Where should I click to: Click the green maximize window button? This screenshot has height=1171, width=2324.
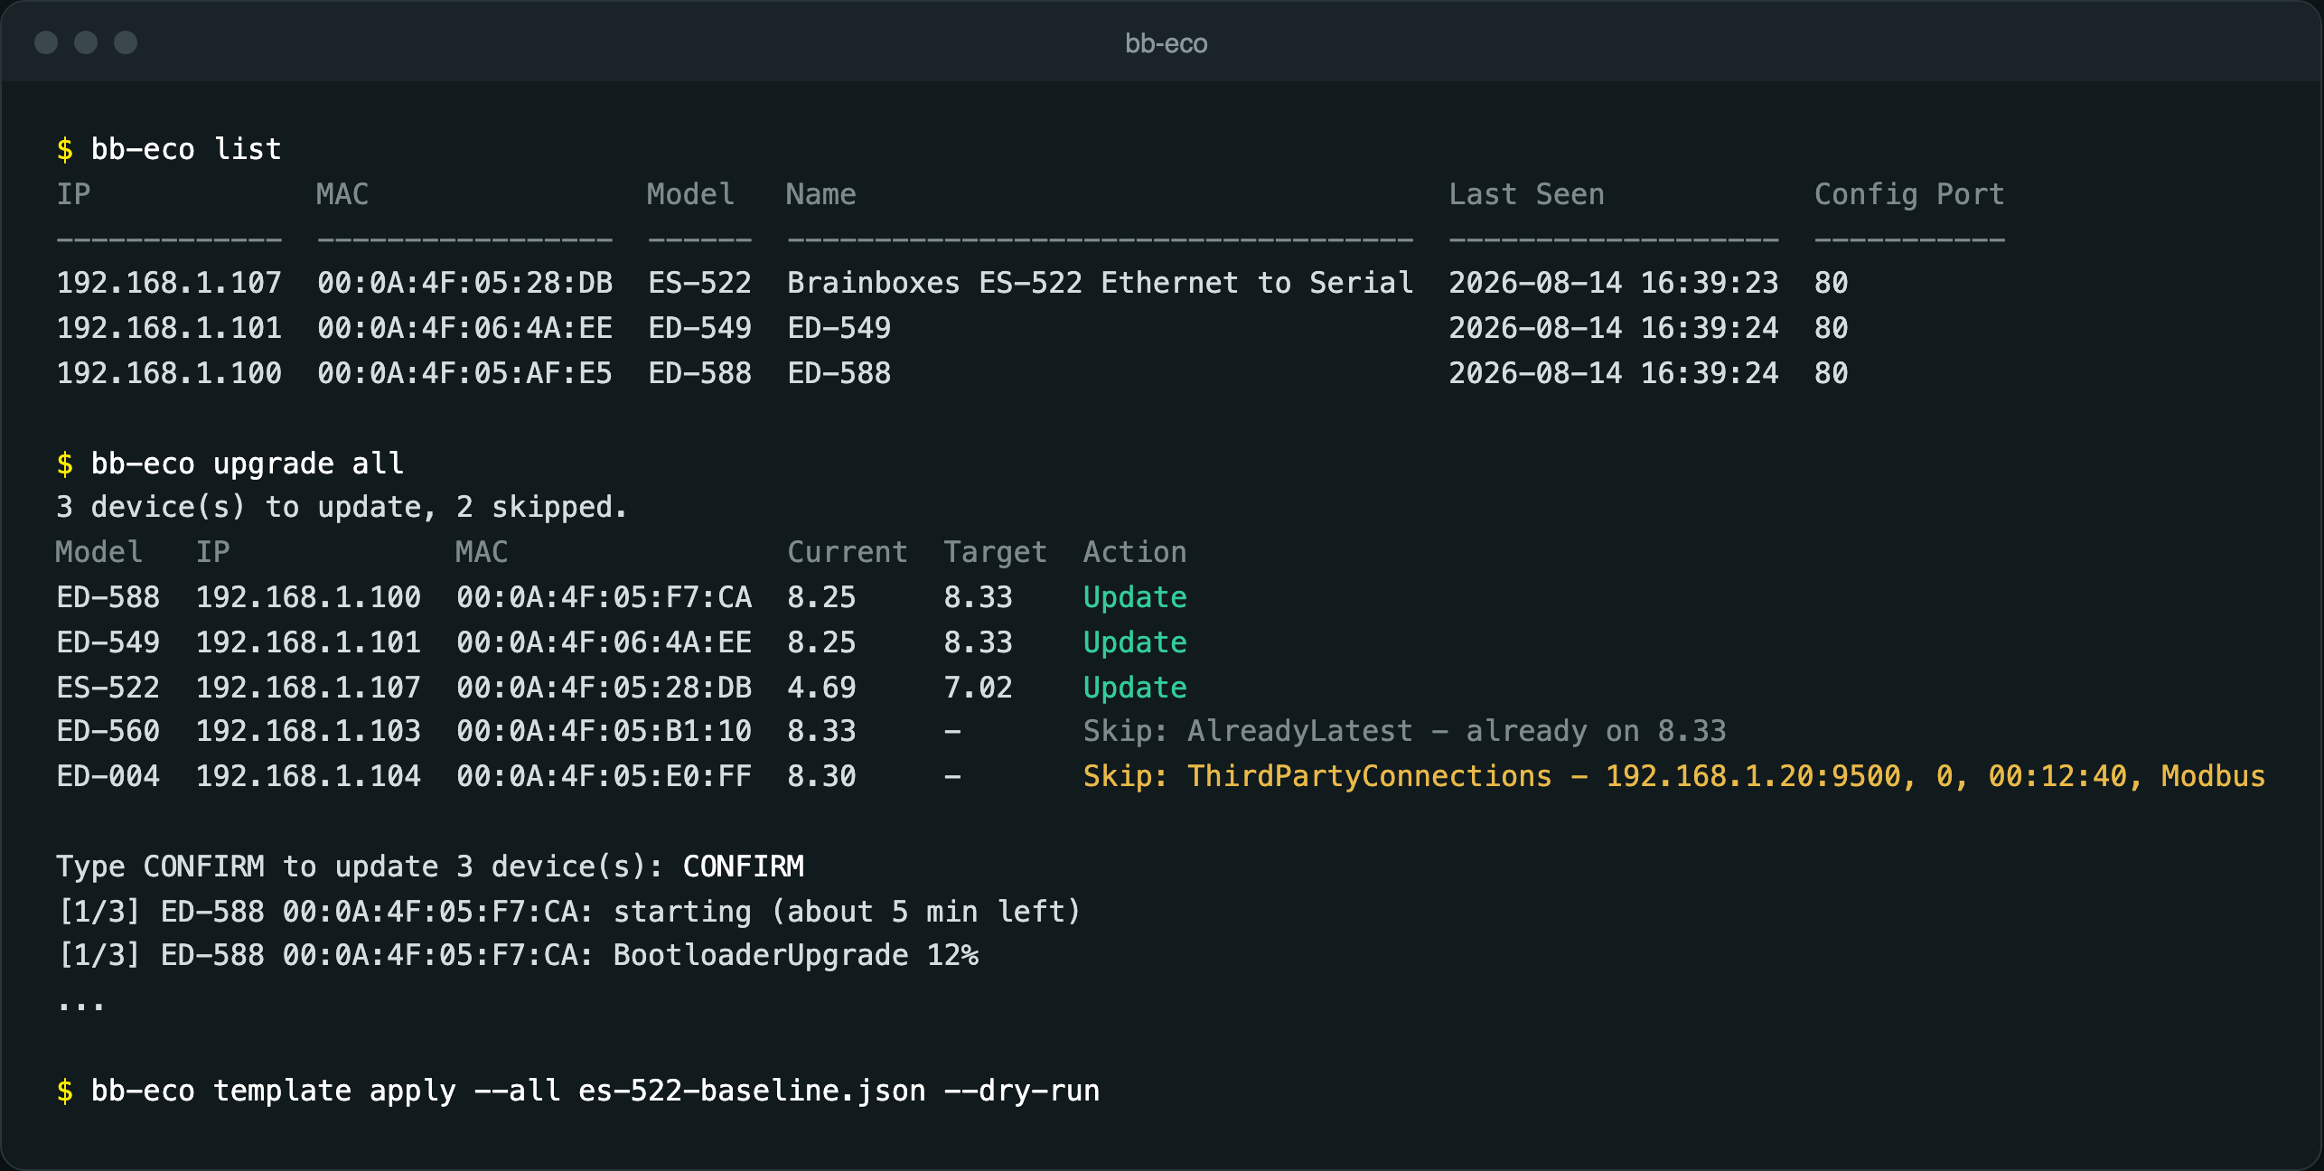click(126, 42)
